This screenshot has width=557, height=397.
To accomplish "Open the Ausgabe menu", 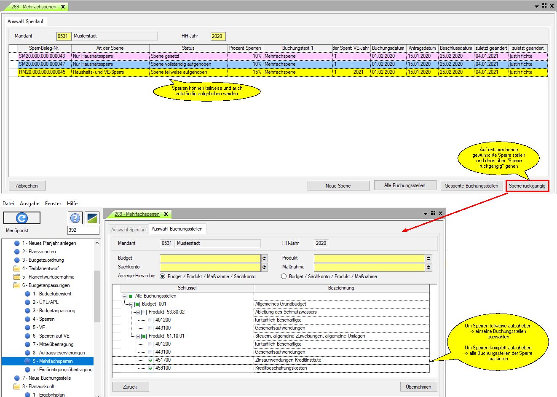I will (29, 204).
